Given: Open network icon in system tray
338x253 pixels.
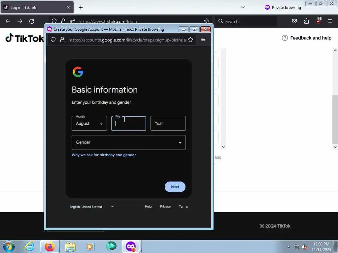Looking at the screenshot, I should [297, 247].
